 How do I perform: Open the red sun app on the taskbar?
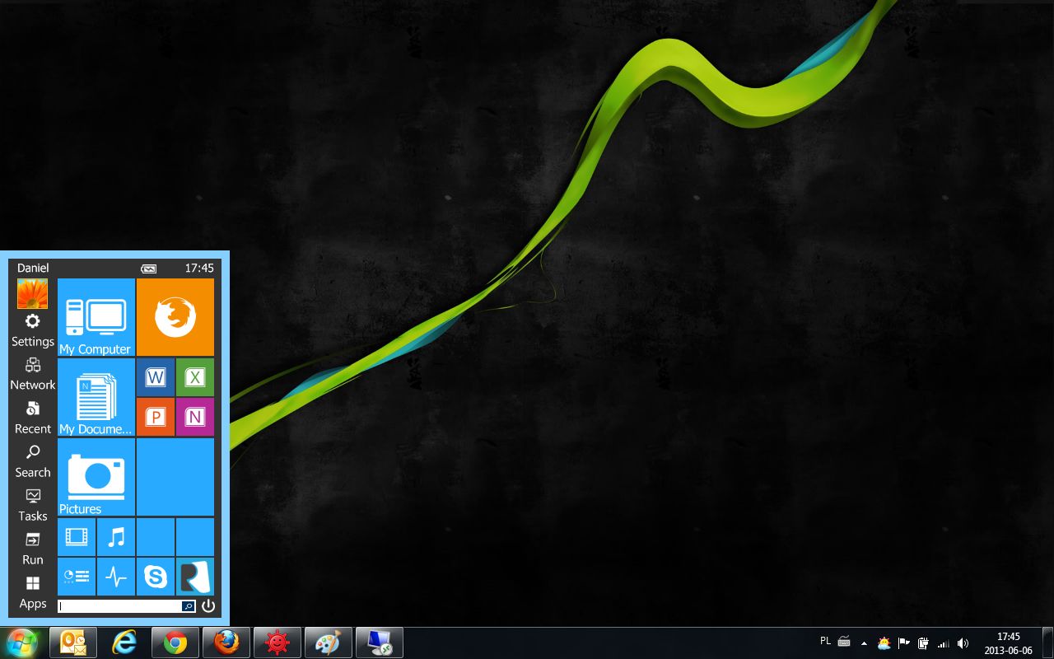click(277, 643)
